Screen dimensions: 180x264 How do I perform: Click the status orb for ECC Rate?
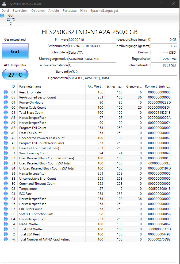pyautogui.click(x=6, y=194)
